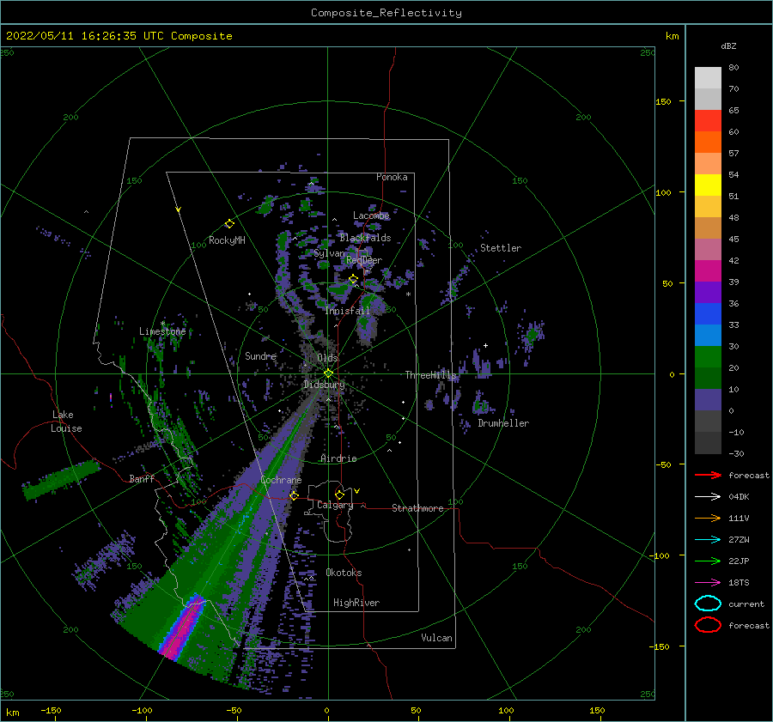Select the bright green swatch between 30 and 20 dBZ
773x722 pixels.
[708, 357]
